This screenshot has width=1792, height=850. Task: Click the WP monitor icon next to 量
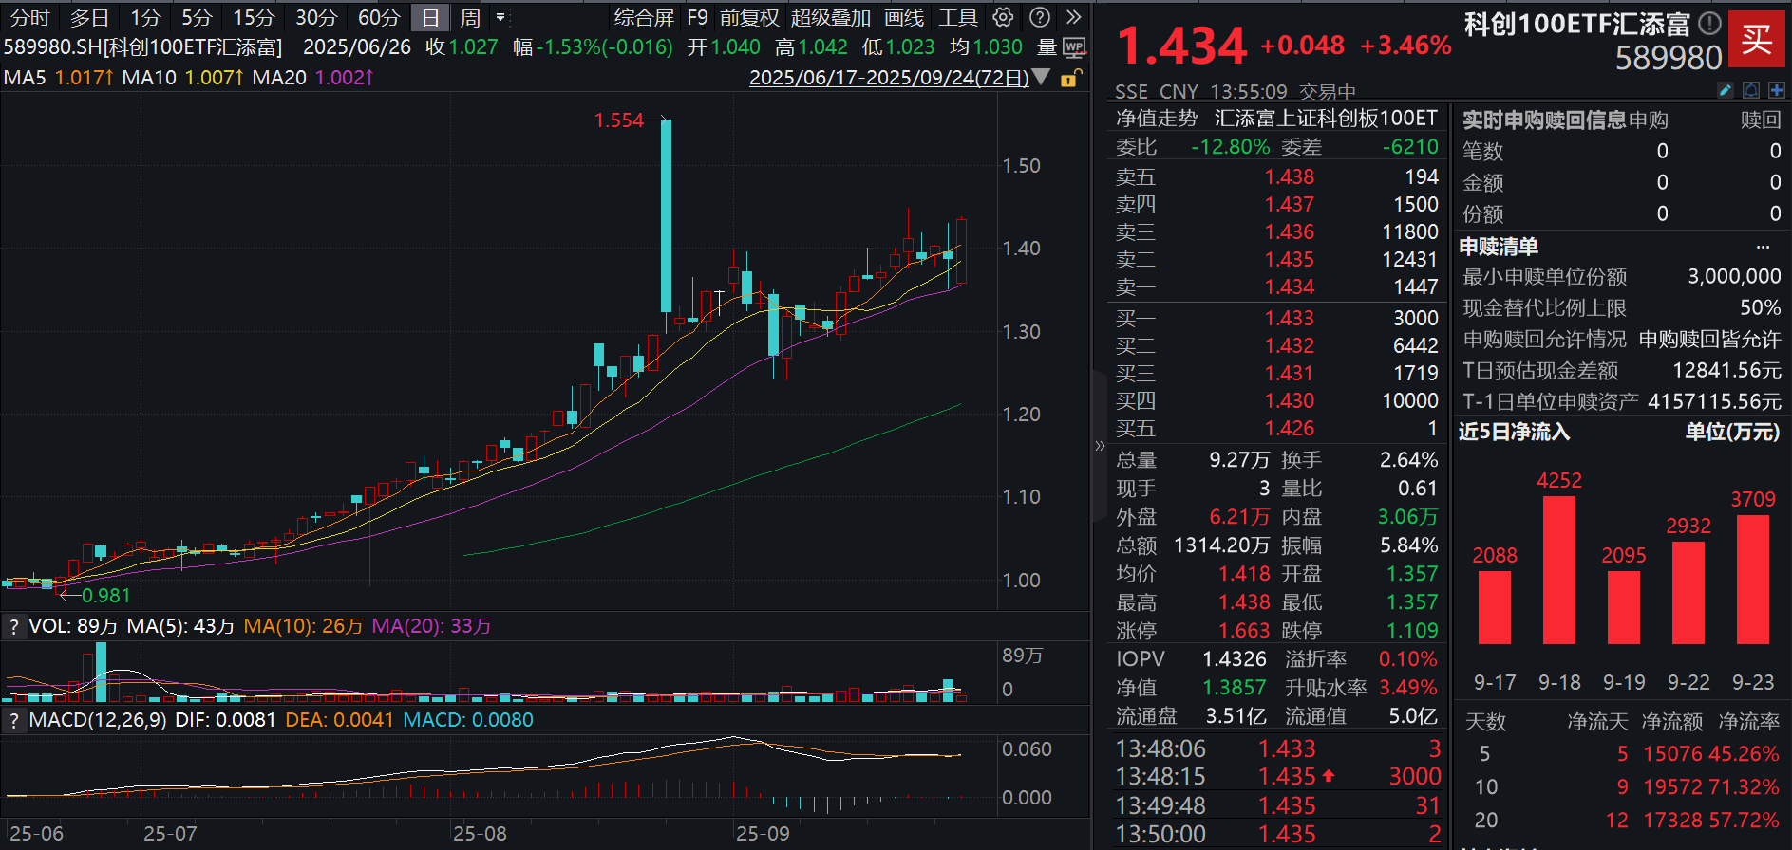[1074, 47]
